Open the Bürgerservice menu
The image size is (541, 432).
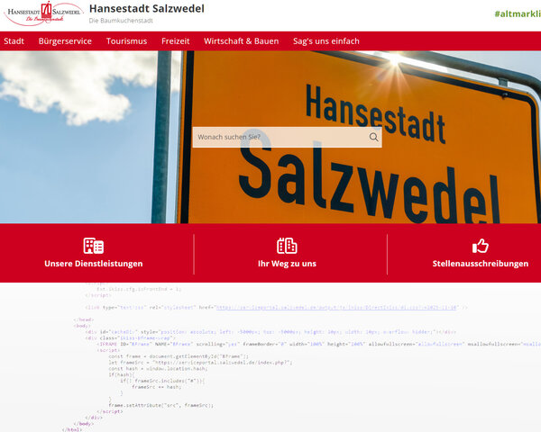click(65, 41)
